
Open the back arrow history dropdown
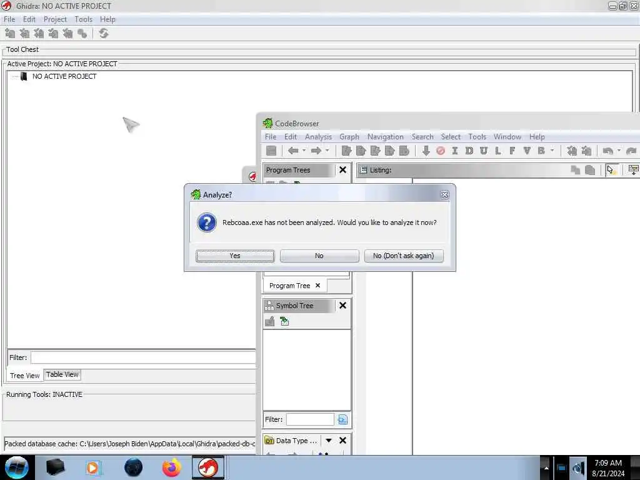pyautogui.click(x=304, y=151)
